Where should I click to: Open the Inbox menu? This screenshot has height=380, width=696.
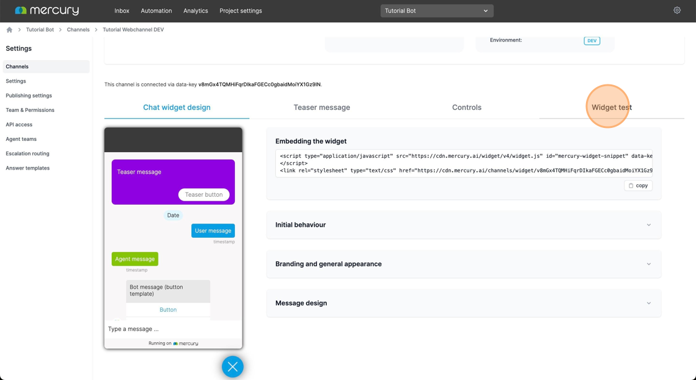point(122,11)
